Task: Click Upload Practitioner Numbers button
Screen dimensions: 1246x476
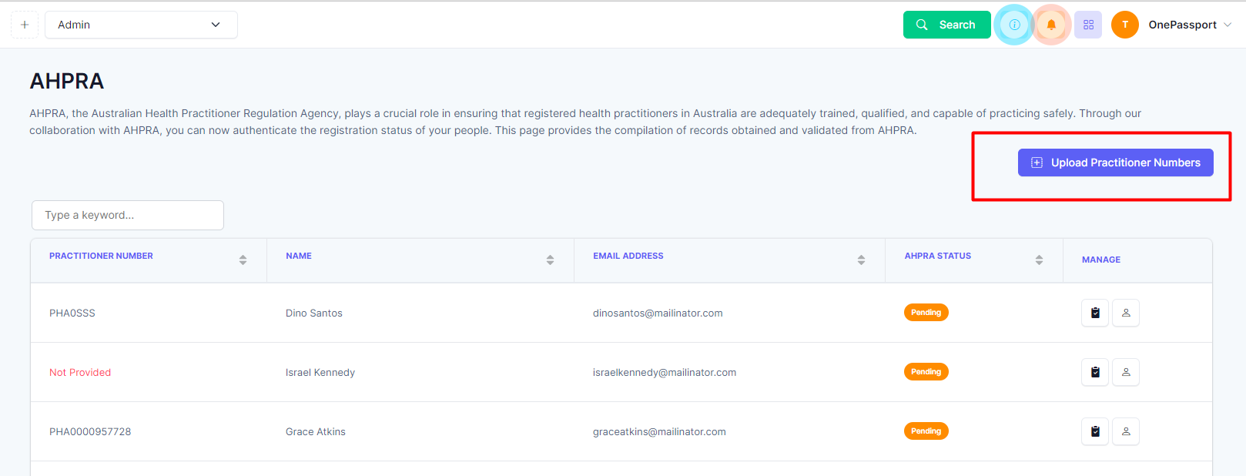Action: 1115,163
